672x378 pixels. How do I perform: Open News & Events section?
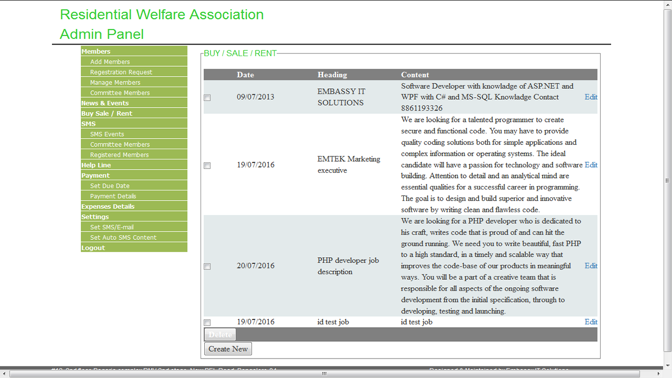[134, 103]
